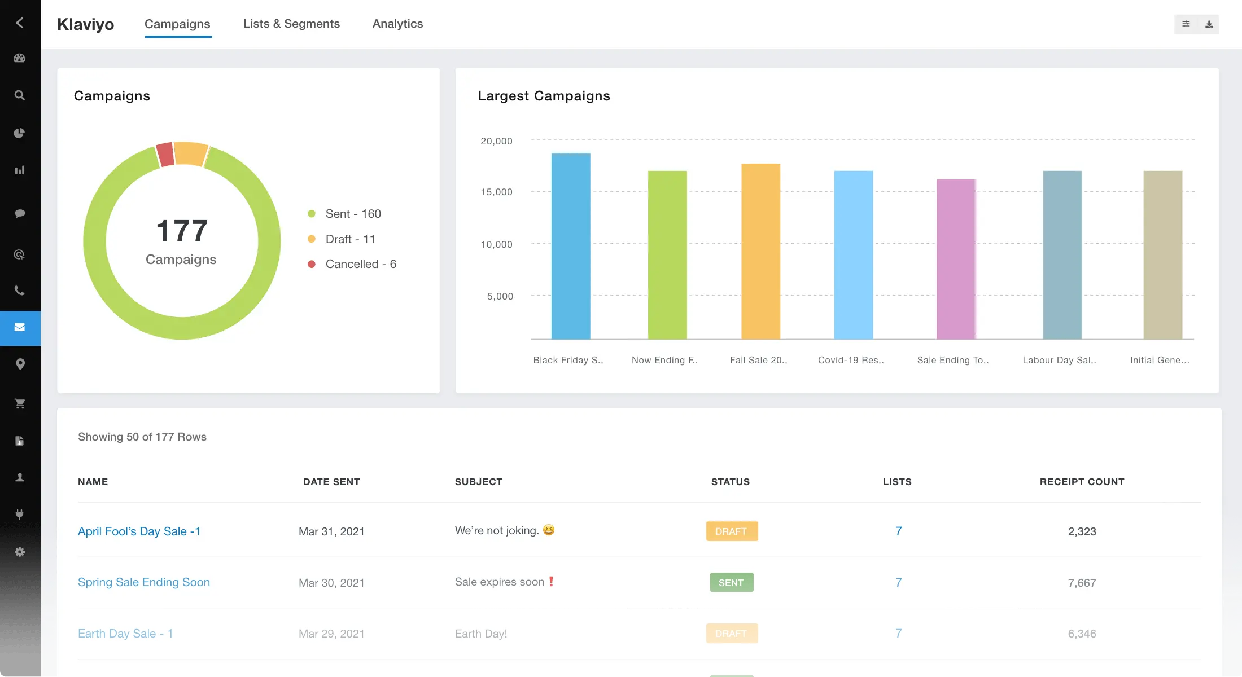Viewport: 1242px width, 677px height.
Task: Select the phone calls sidebar icon
Action: pyautogui.click(x=20, y=290)
